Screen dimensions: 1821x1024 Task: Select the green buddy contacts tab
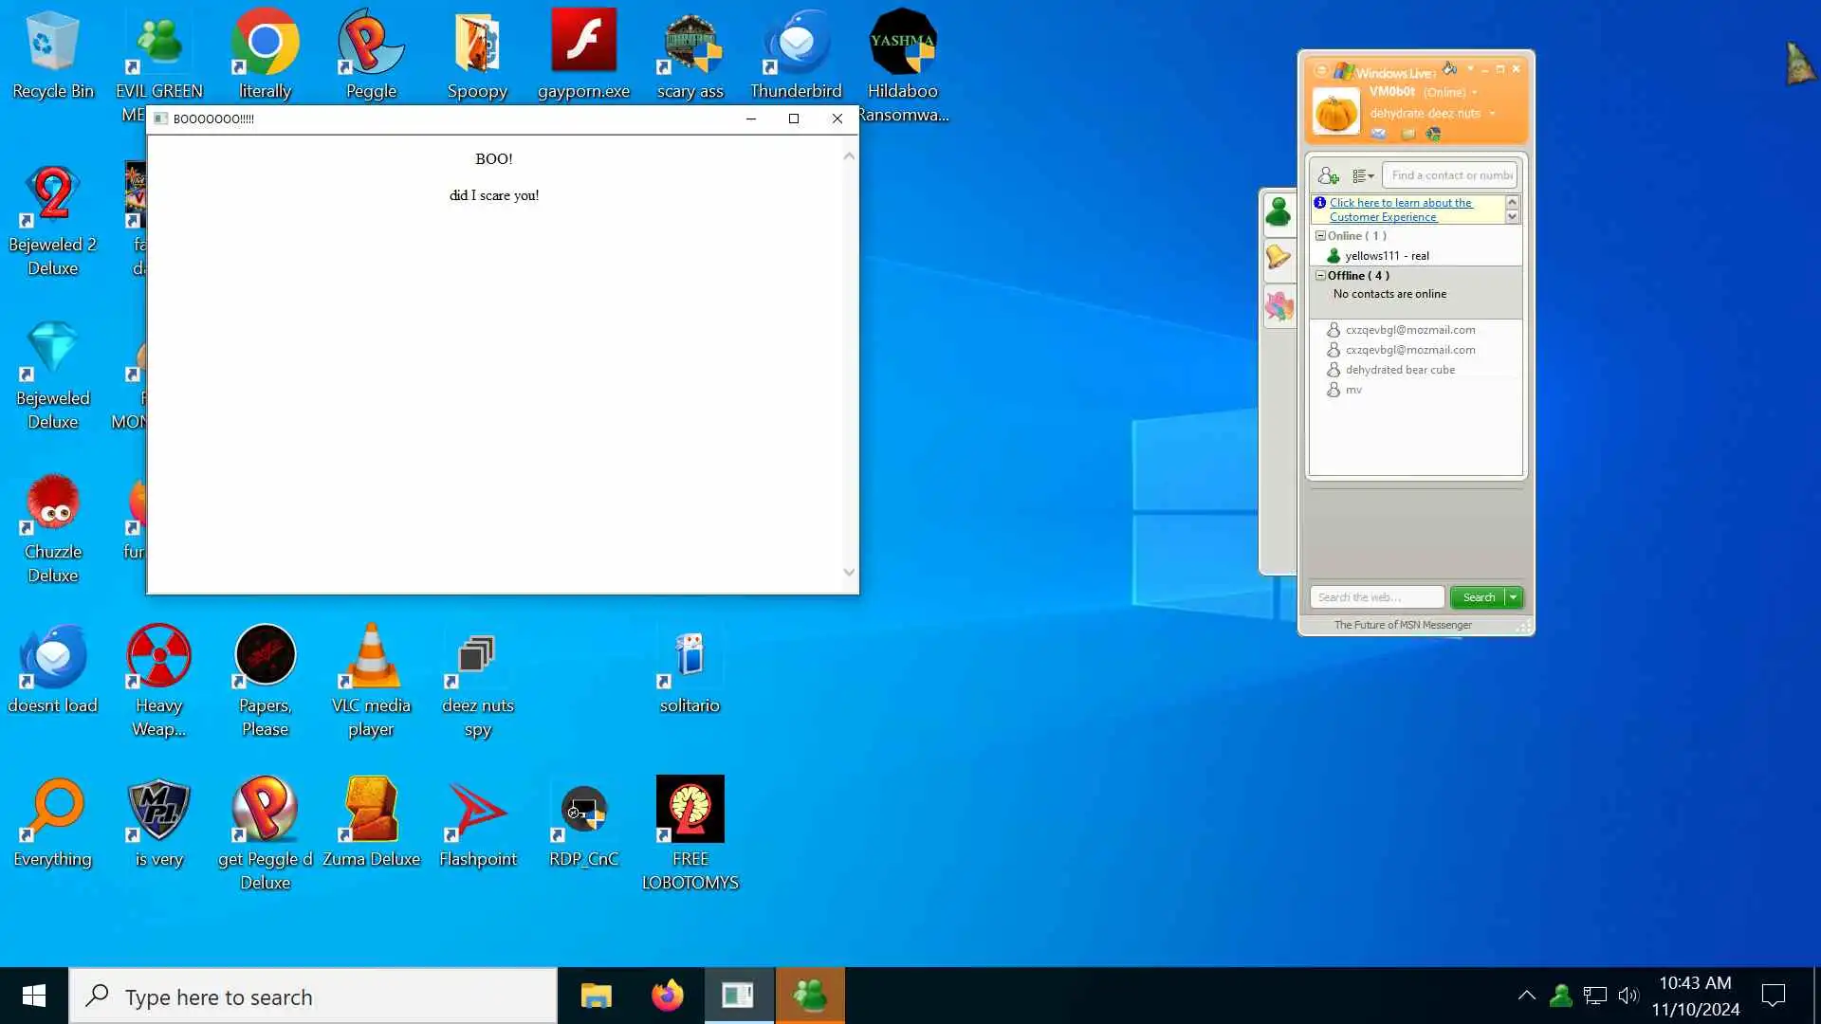[1278, 212]
